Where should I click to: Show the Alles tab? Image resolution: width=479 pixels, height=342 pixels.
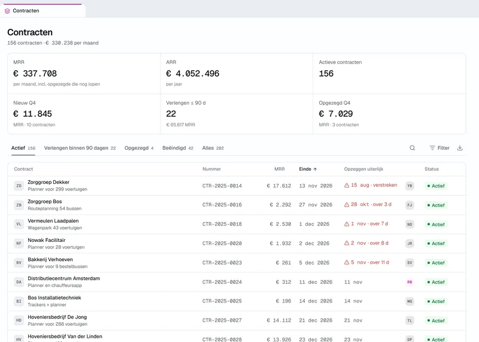(213, 148)
